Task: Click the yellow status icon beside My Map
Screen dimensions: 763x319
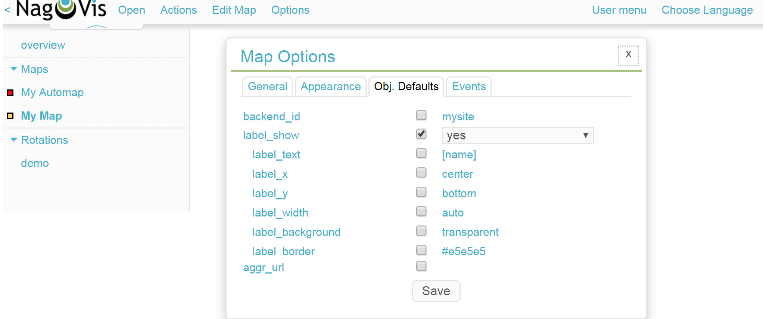Action: pos(10,116)
